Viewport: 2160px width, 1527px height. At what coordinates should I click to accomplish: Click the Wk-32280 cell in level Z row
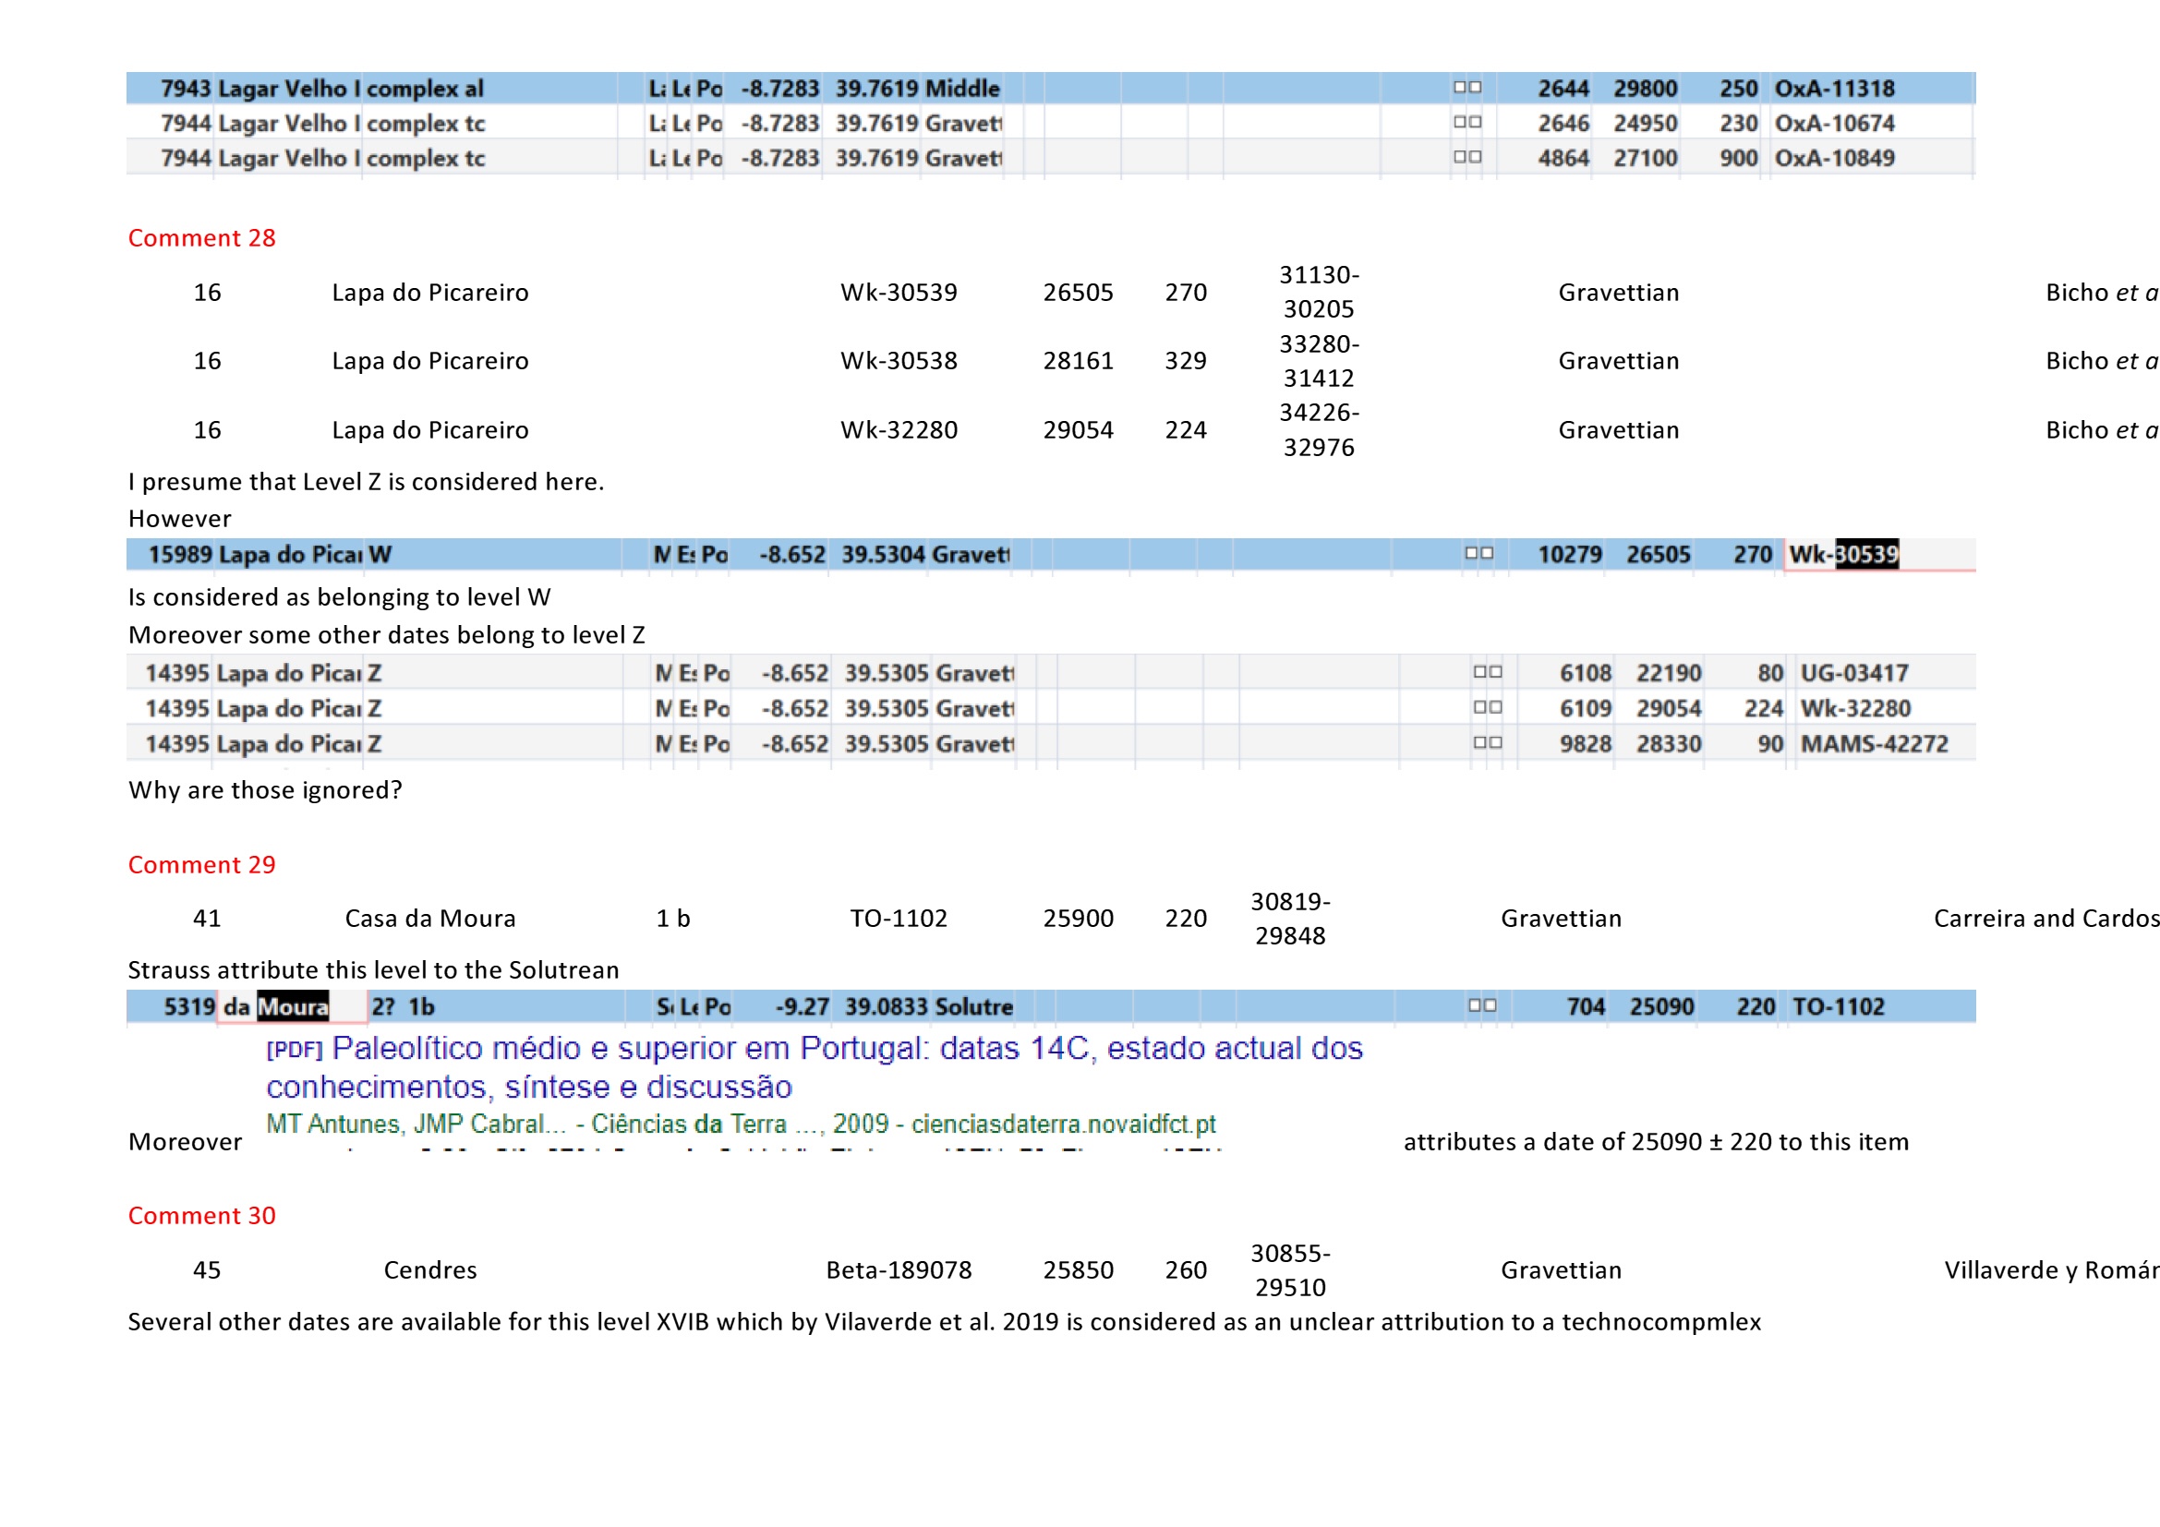point(1854,708)
